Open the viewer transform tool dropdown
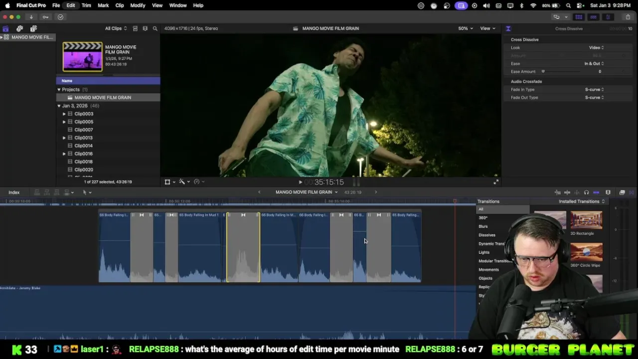Screen dimensions: 638x359 point(169,182)
